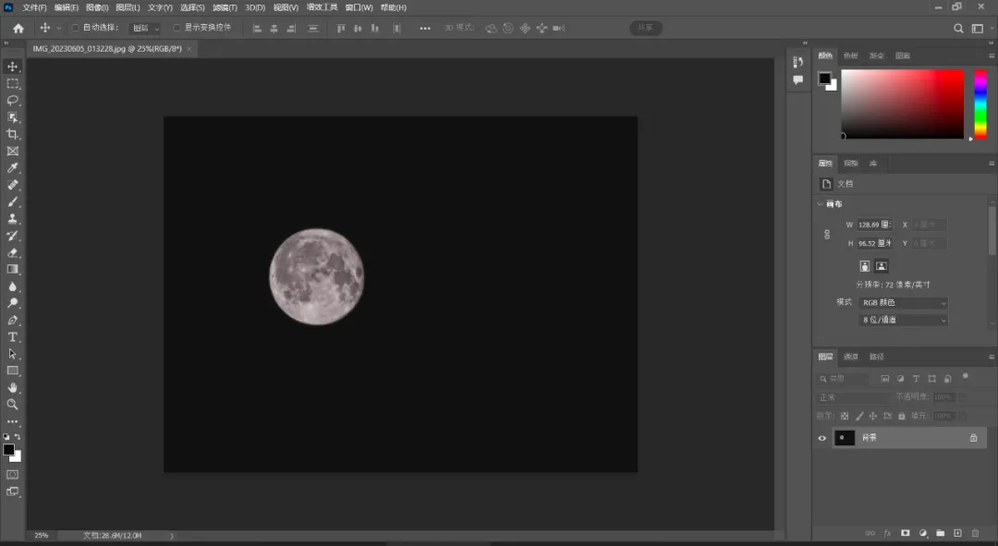Switch to the Channels tab in Layers panel
This screenshot has width=998, height=546.
851,357
